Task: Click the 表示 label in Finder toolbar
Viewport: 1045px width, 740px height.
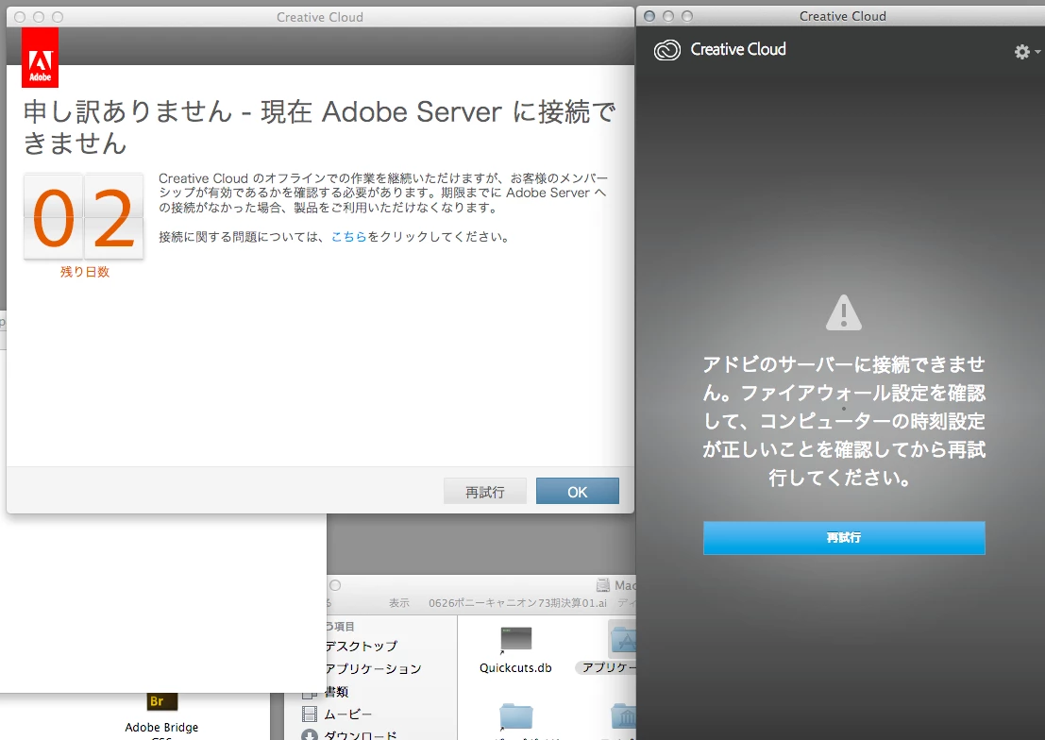Action: 399,603
